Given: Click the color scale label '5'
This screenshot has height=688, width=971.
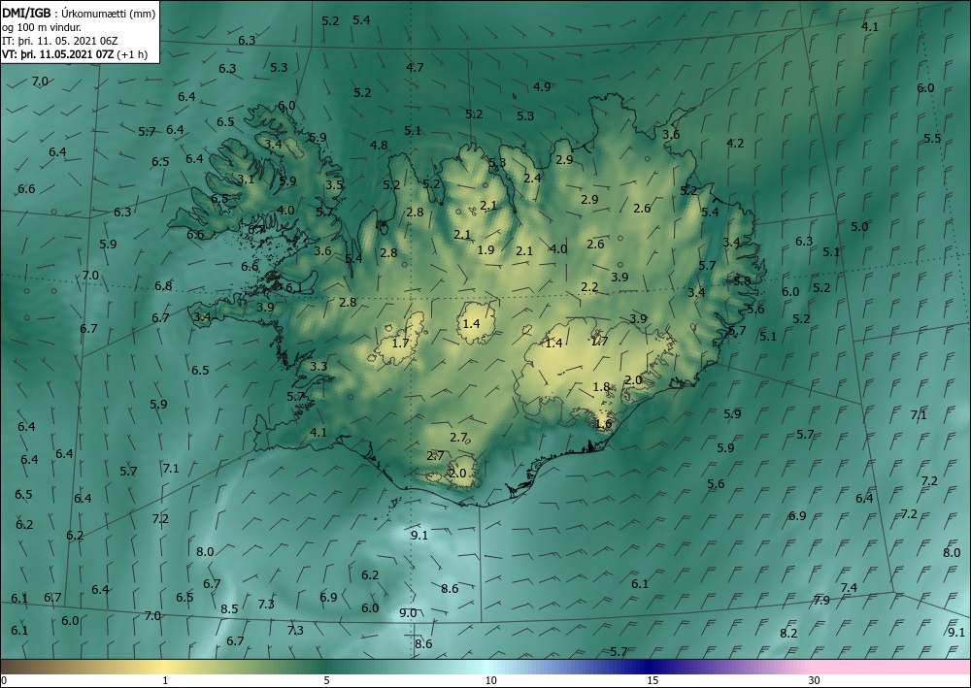Looking at the screenshot, I should [x=326, y=680].
